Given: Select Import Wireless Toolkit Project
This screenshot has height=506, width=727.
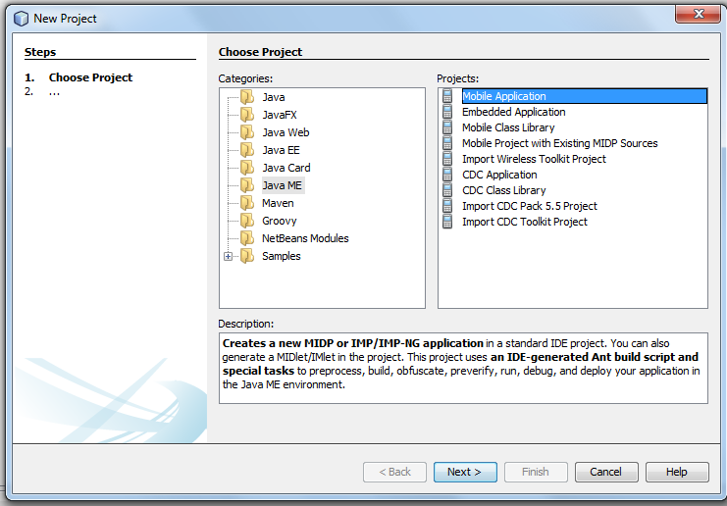Looking at the screenshot, I should click(534, 159).
